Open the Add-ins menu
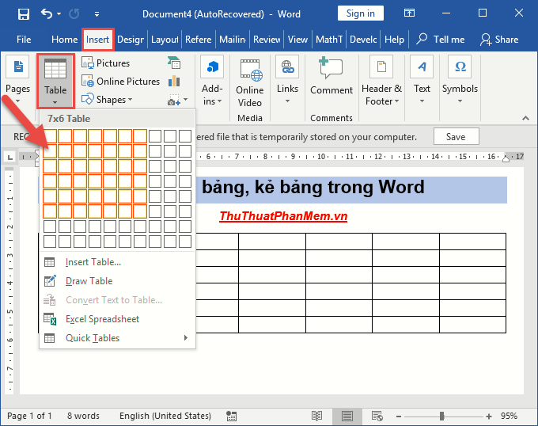The height and width of the screenshot is (426, 538). [x=212, y=82]
